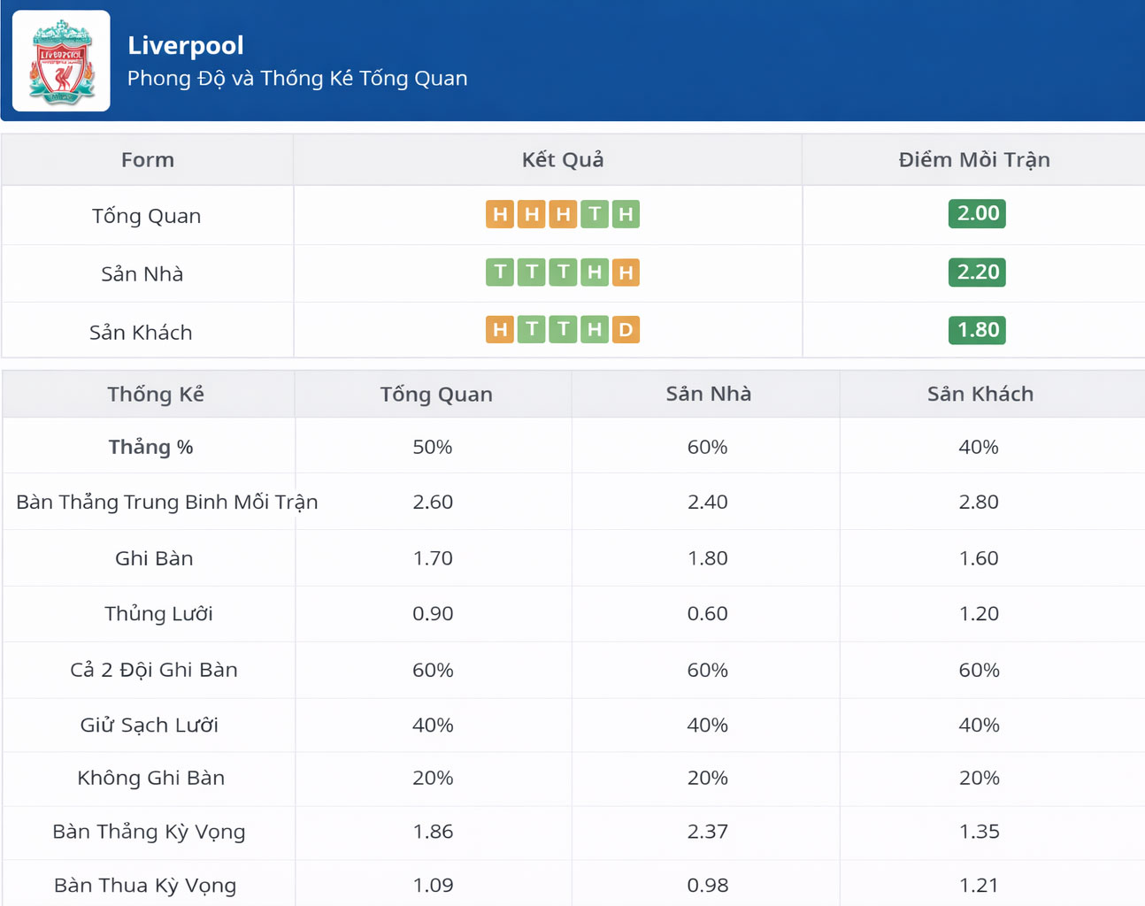
Task: Click the 50% overall win percentage value
Action: point(433,448)
